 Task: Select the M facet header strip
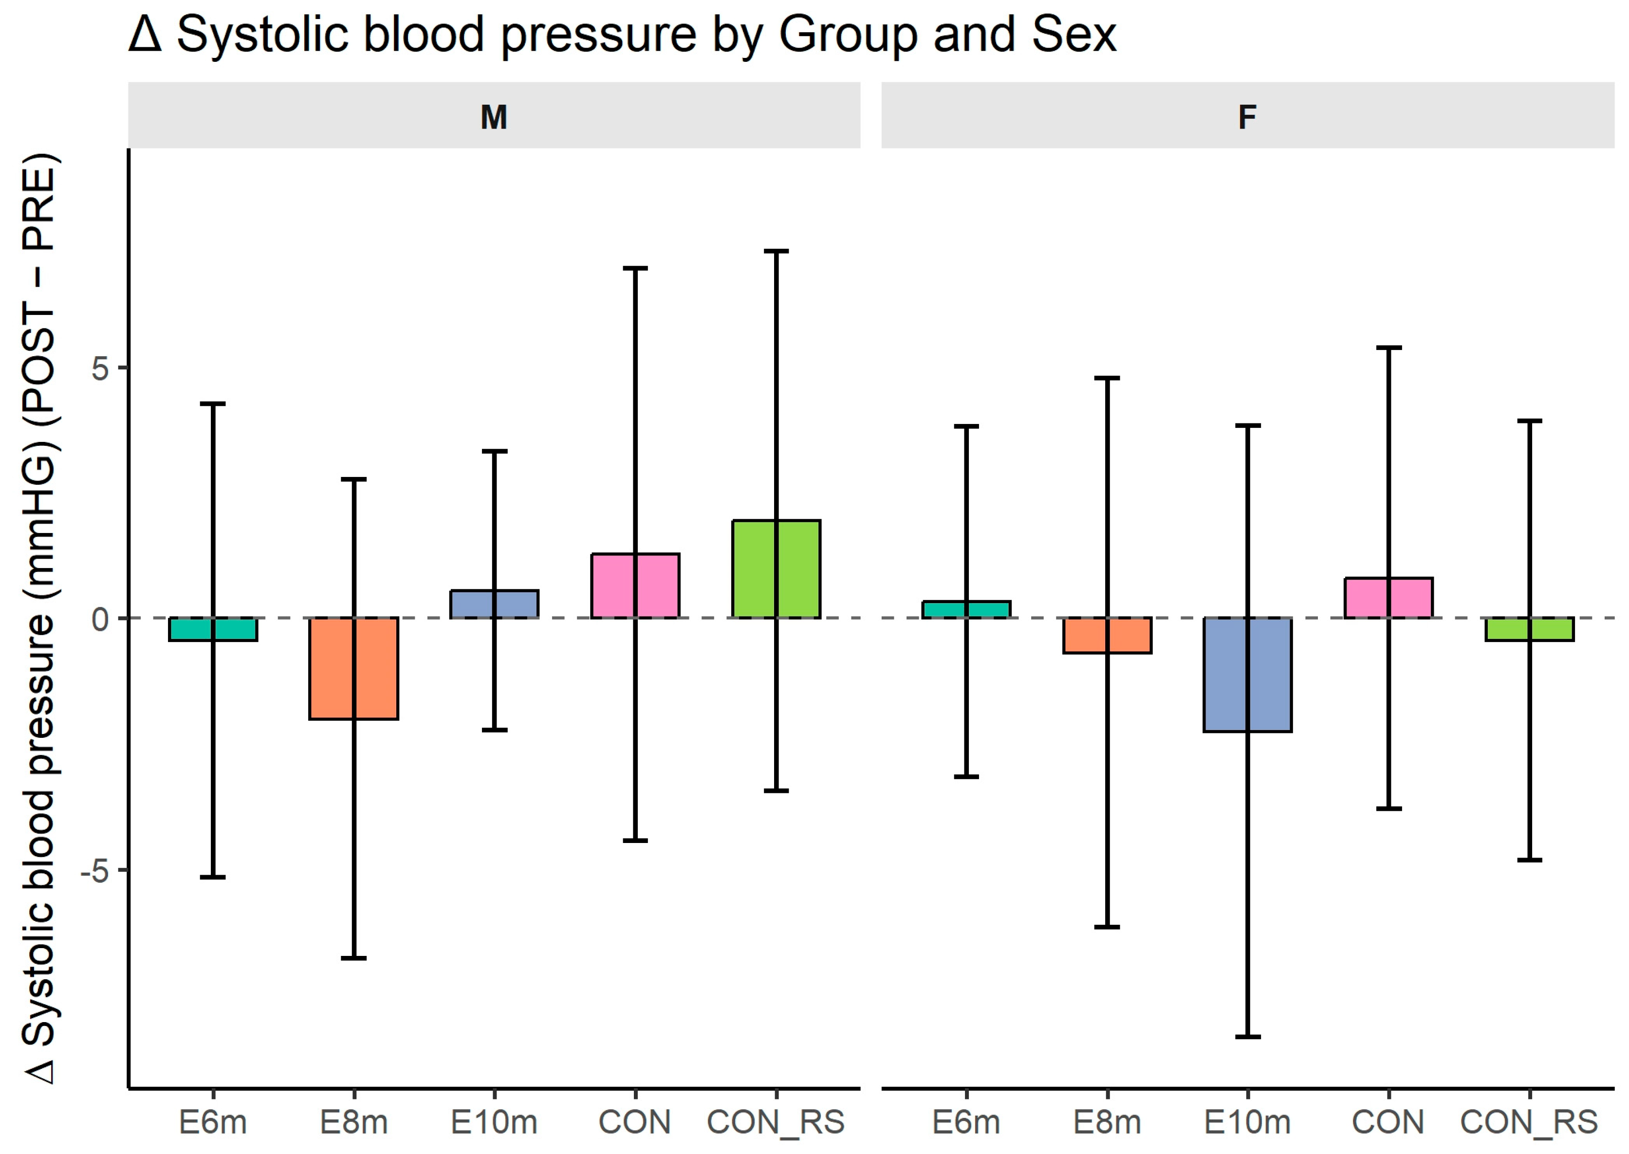coord(494,116)
